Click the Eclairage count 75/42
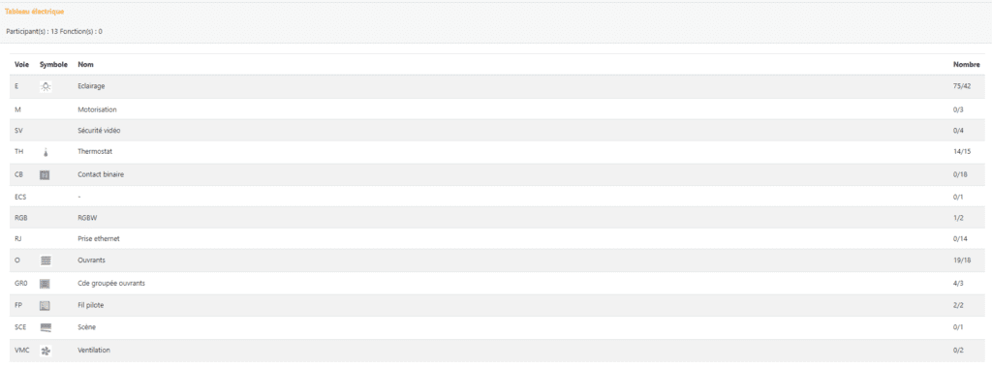Image resolution: width=992 pixels, height=368 pixels. [x=962, y=86]
